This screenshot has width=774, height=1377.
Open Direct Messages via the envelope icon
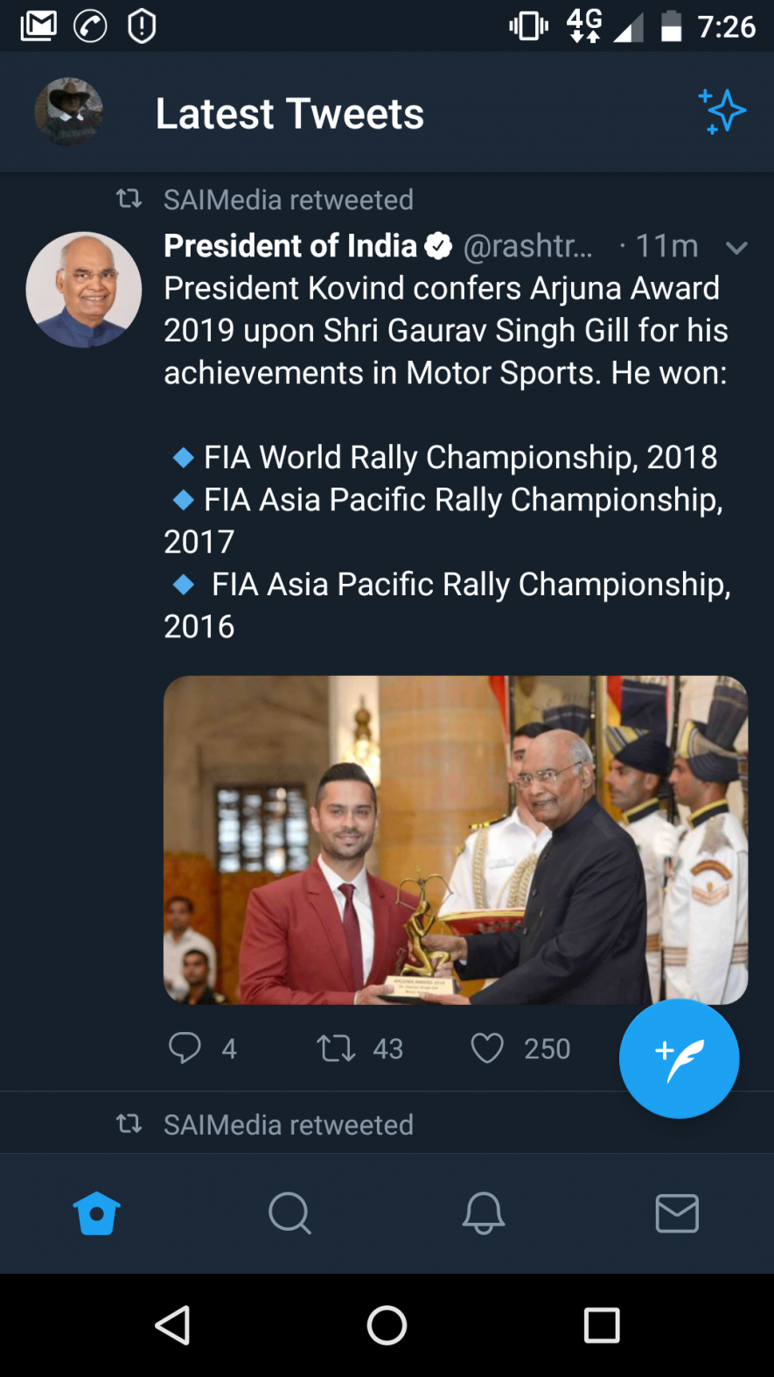(677, 1213)
